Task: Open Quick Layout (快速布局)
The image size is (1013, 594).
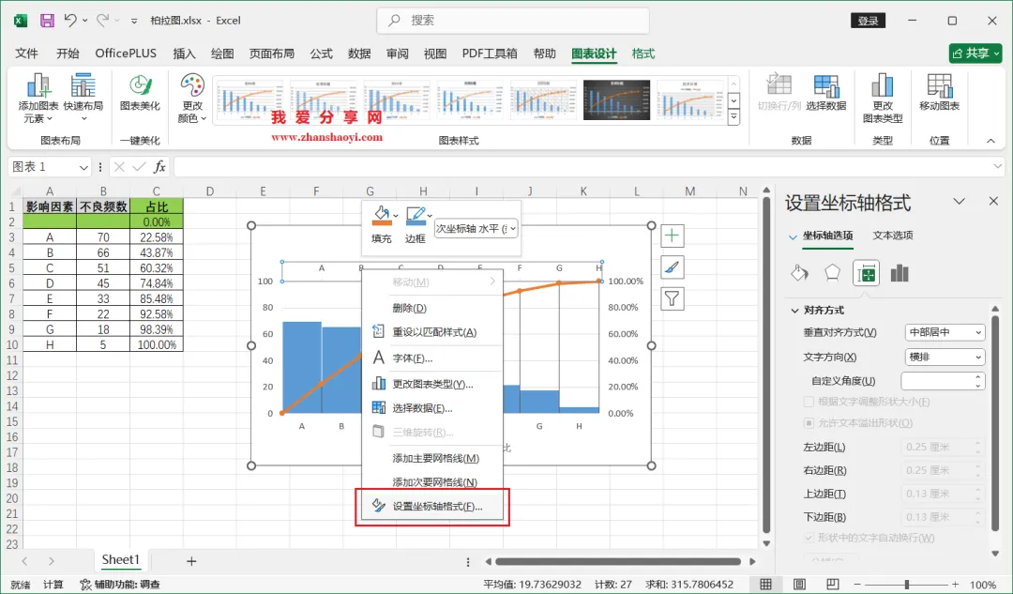Action: pos(83,98)
